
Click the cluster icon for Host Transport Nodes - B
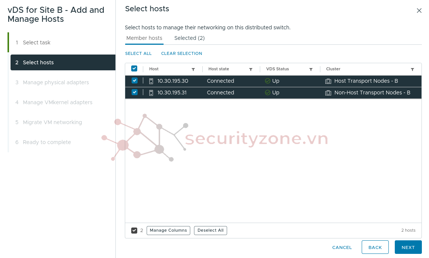pyautogui.click(x=328, y=81)
